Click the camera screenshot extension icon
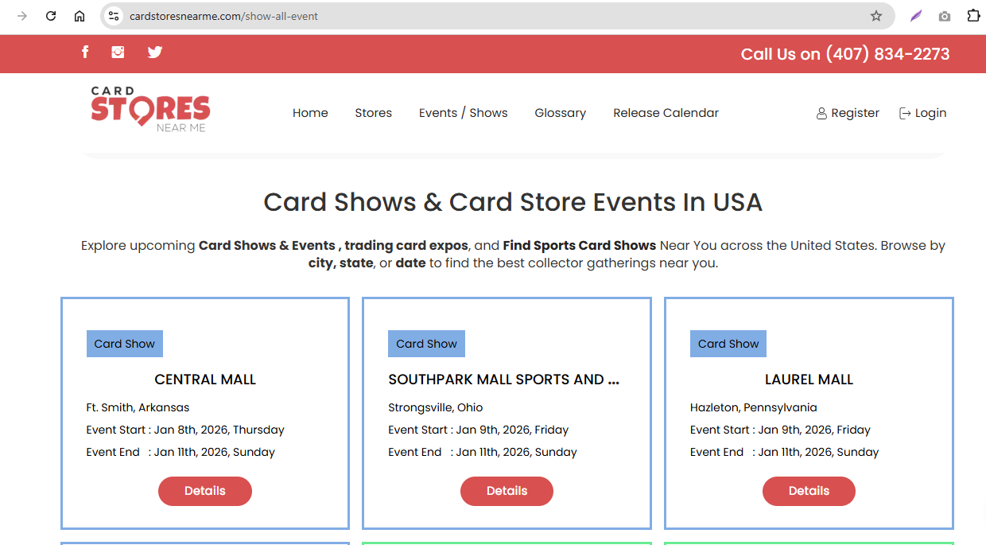The width and height of the screenshot is (986, 545). tap(944, 16)
